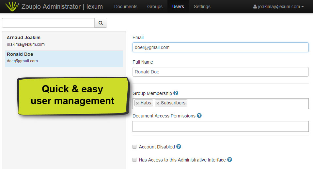Viewport: 313px width, 169px height.
Task: Click into the Email input field
Action: click(x=220, y=47)
